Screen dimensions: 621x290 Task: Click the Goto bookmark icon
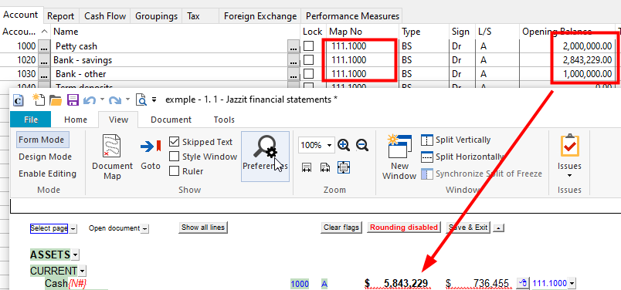click(x=151, y=147)
